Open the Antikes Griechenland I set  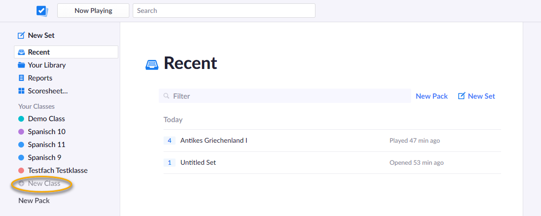(332, 140)
